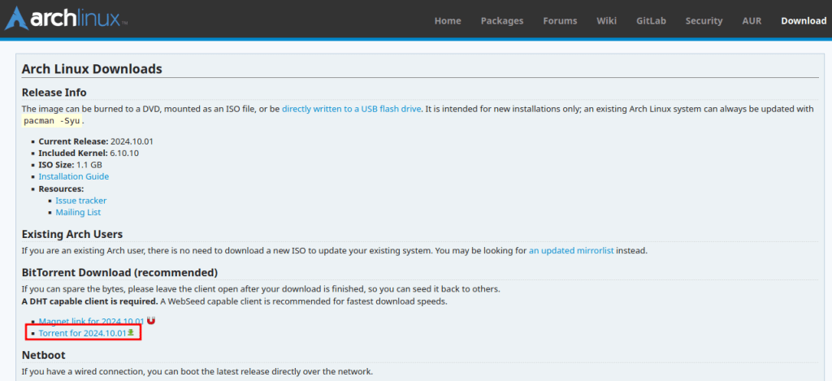Click the 'pacman -Syu' command text
The image size is (832, 381).
[x=52, y=121]
